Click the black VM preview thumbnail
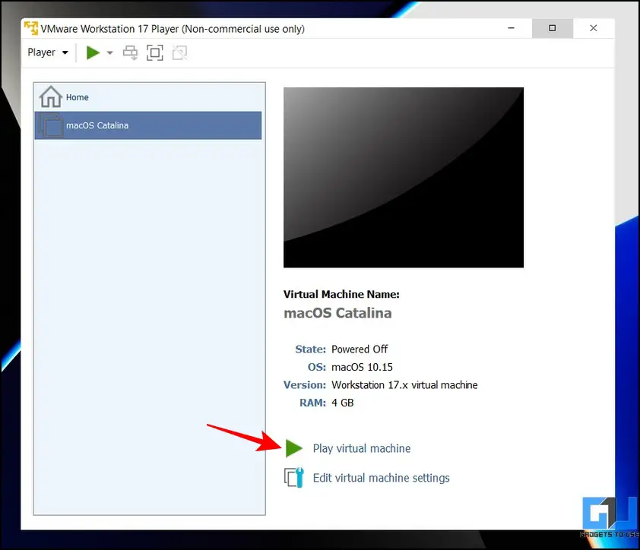 (403, 177)
